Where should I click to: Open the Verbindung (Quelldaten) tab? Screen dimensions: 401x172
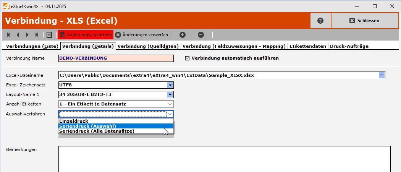coord(148,46)
